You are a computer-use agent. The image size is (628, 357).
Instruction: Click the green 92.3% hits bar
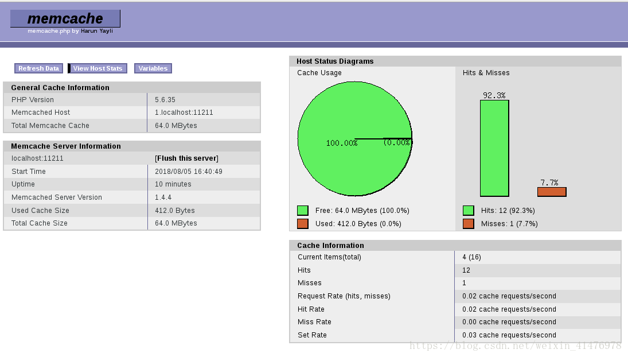click(x=494, y=148)
